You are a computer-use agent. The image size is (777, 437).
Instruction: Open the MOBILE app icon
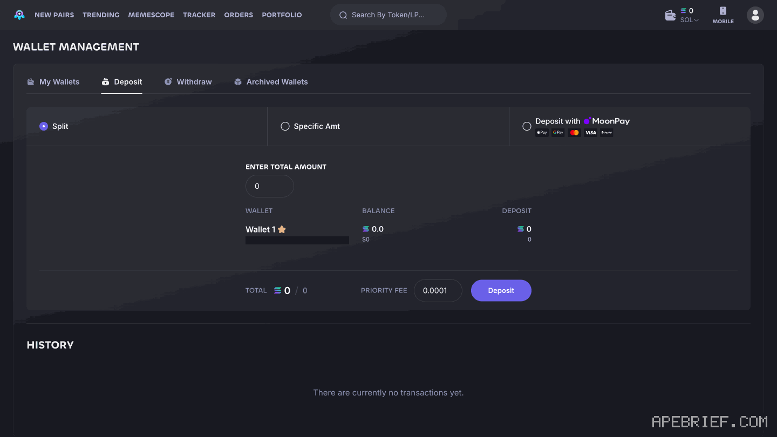pos(723,15)
